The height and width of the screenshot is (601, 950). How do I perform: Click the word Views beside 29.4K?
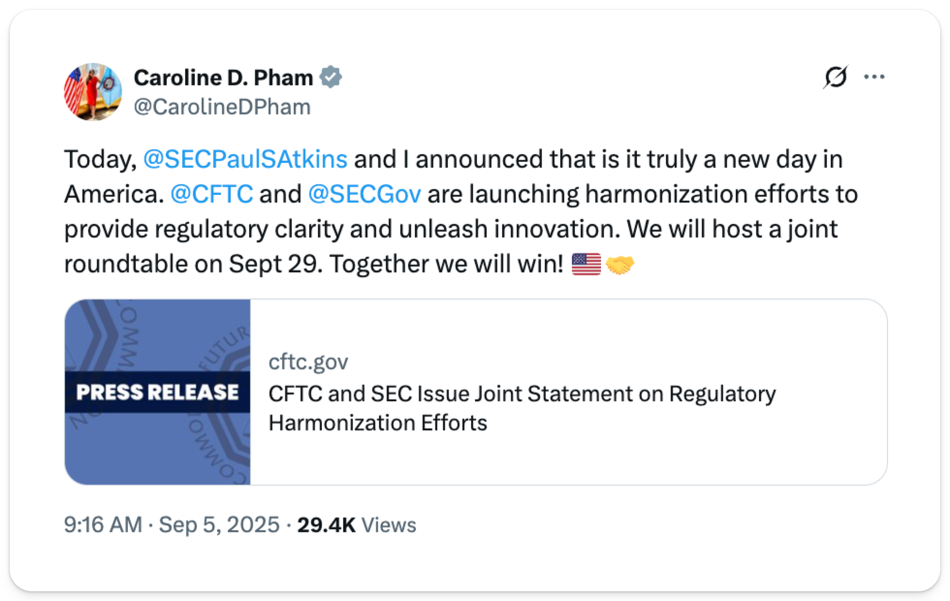pos(389,525)
